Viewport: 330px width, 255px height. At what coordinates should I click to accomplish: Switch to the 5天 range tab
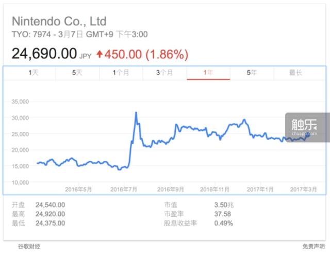pyautogui.click(x=77, y=73)
